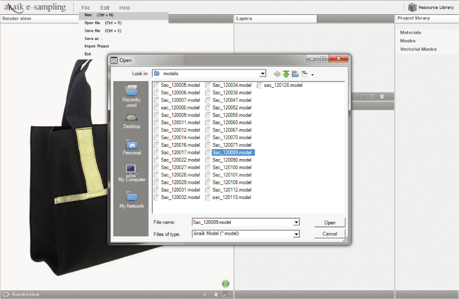Click the new layer page icon in Layers panel

(362, 96)
